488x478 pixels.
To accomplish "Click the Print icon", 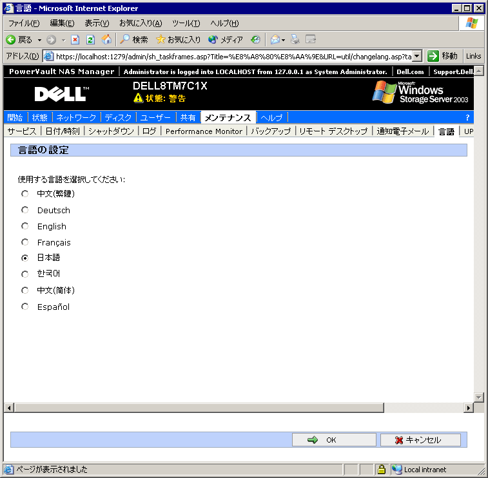I will point(295,39).
